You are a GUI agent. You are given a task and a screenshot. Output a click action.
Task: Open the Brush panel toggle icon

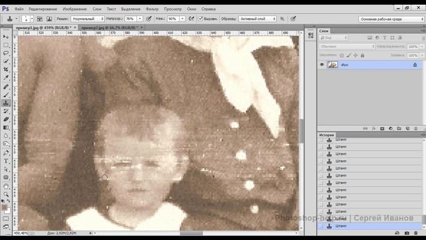pyautogui.click(x=40, y=19)
